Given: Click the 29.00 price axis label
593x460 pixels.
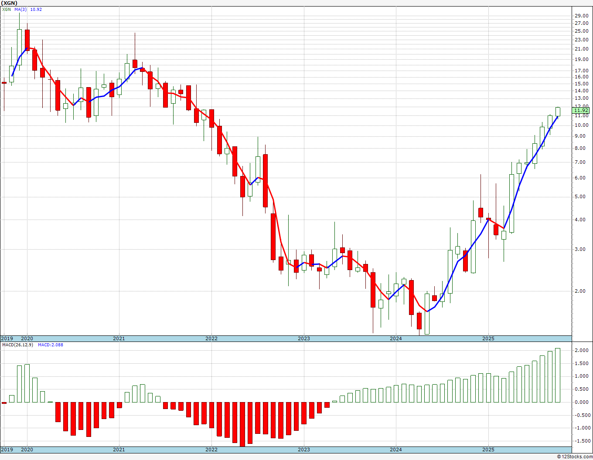Looking at the screenshot, I should 582,16.
